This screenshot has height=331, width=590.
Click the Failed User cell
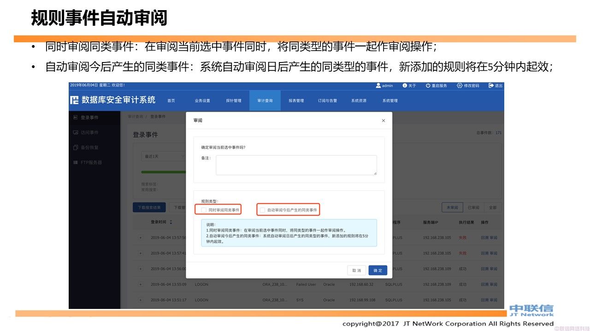click(306, 285)
